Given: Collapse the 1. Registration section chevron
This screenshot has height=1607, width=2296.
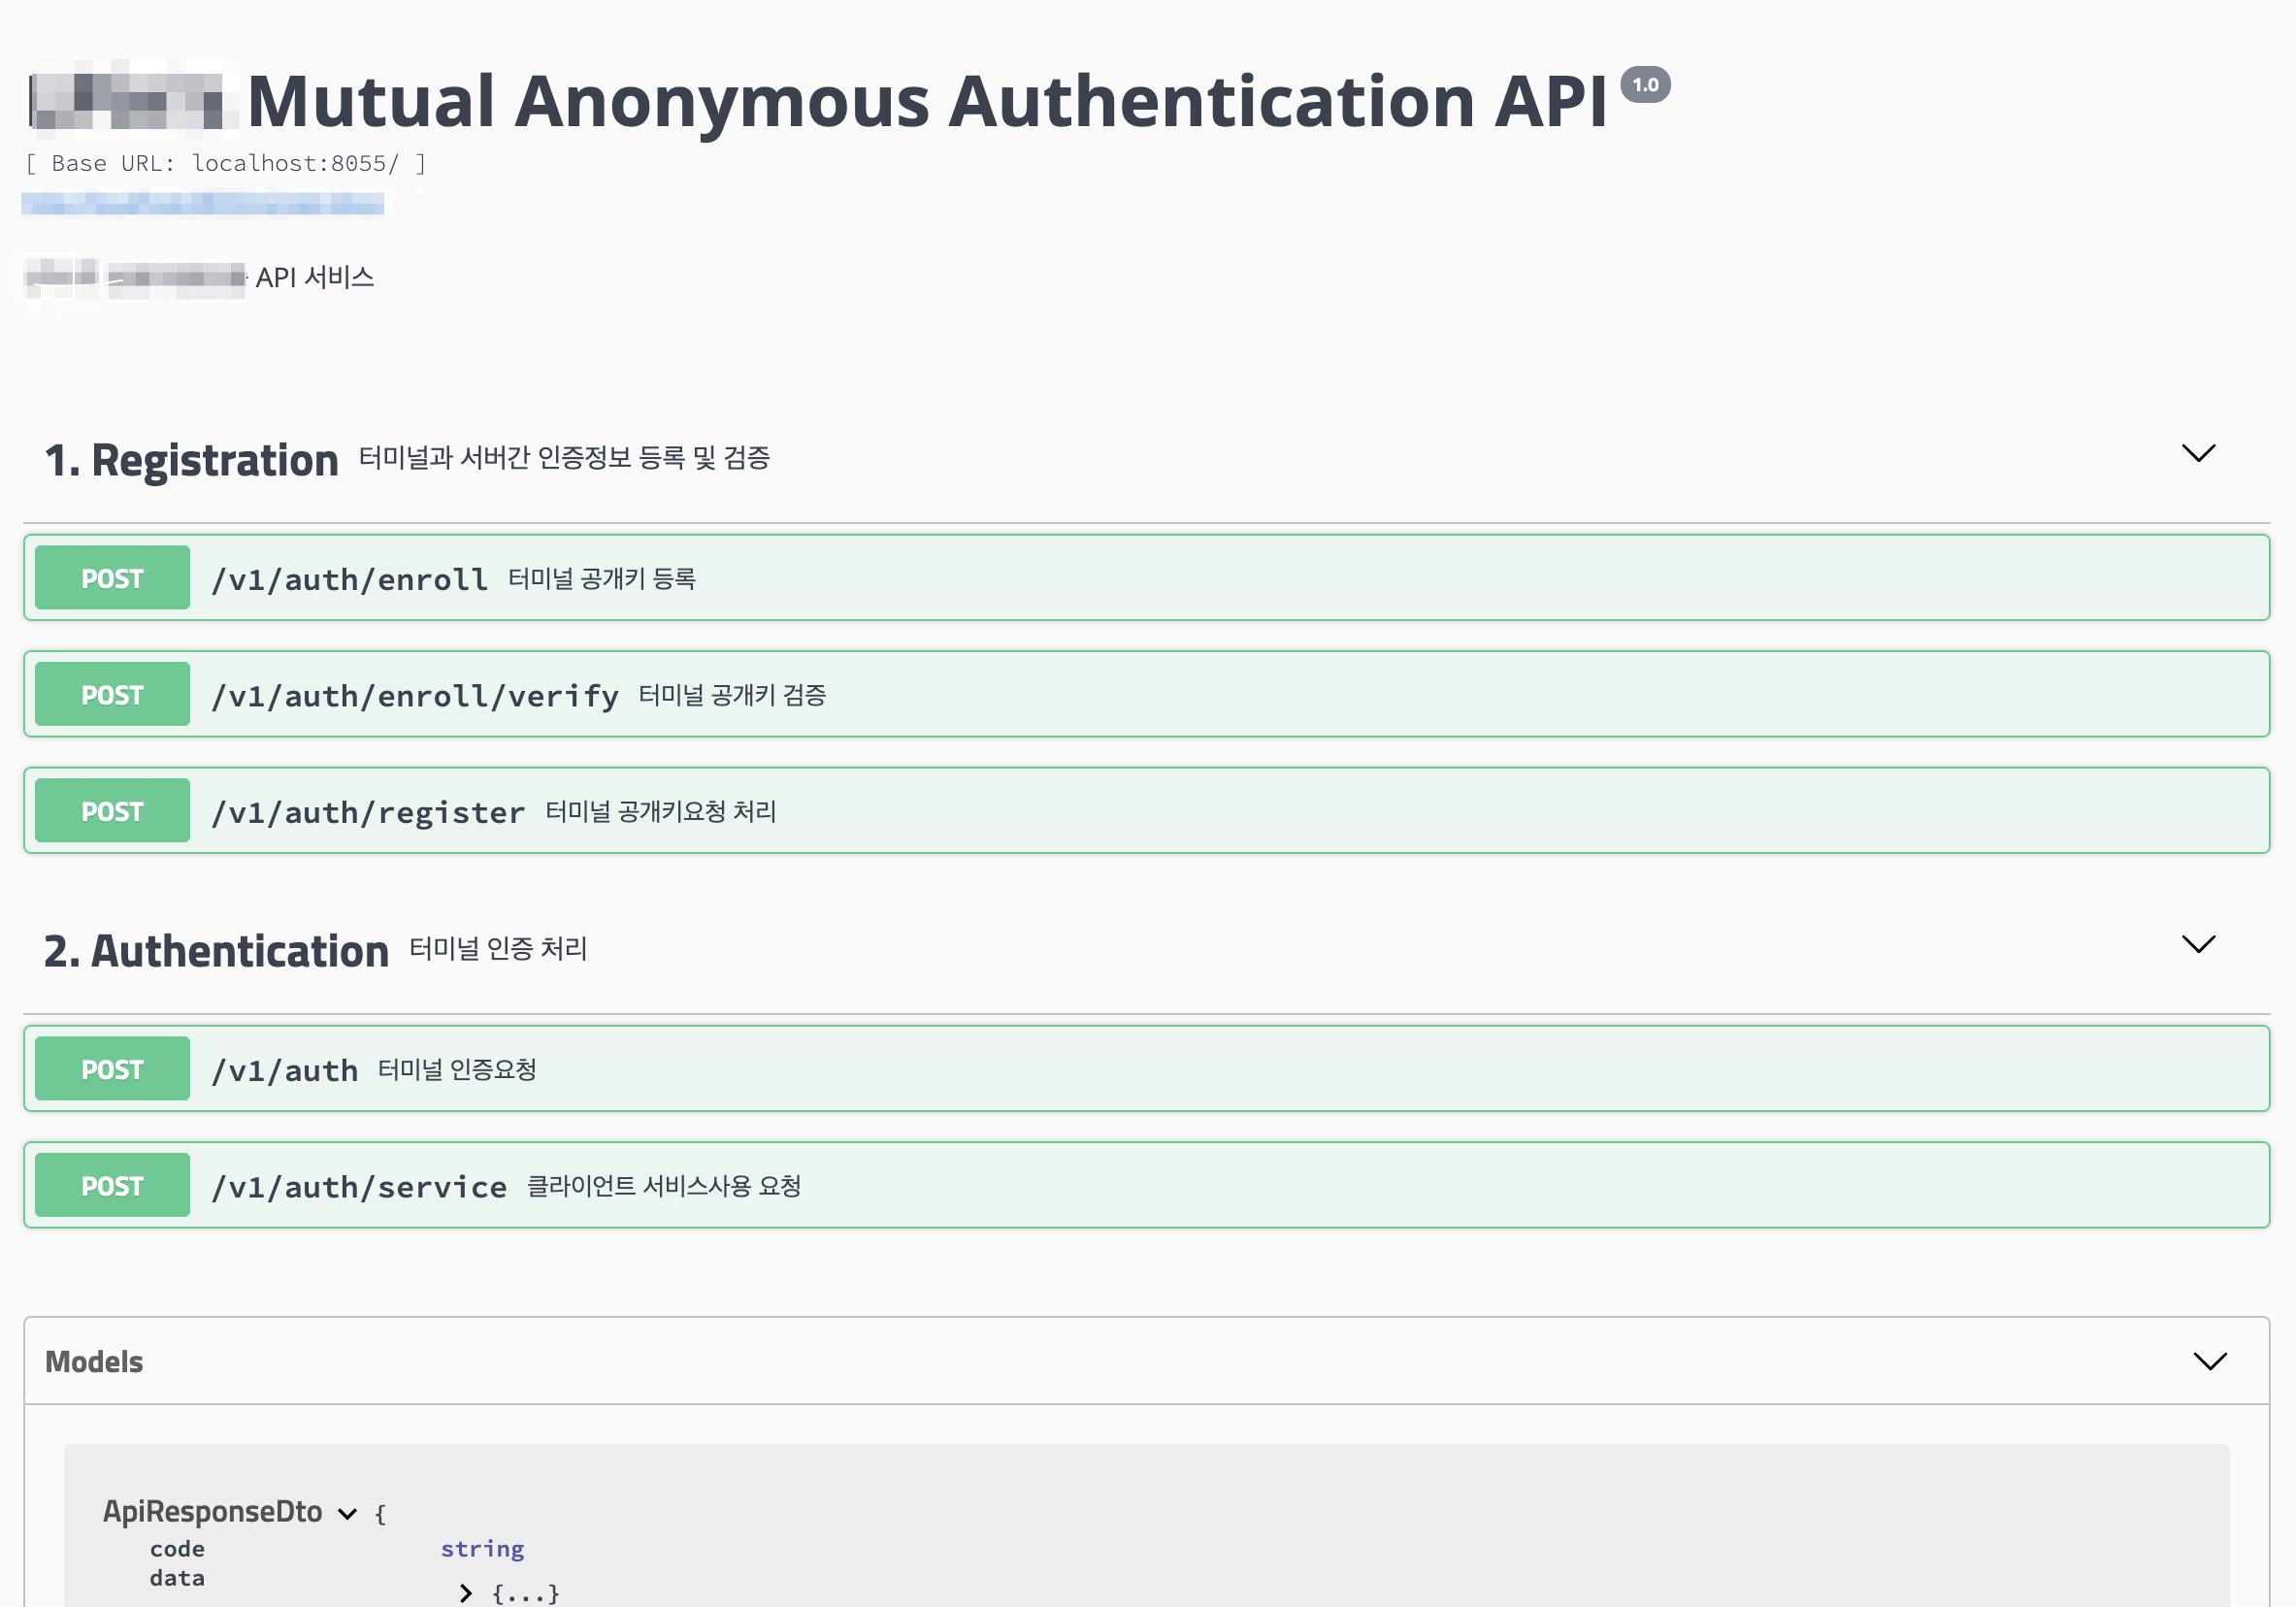Looking at the screenshot, I should [2197, 454].
